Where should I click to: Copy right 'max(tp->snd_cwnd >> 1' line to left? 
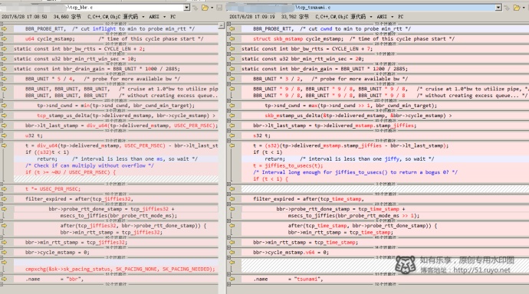point(232,106)
